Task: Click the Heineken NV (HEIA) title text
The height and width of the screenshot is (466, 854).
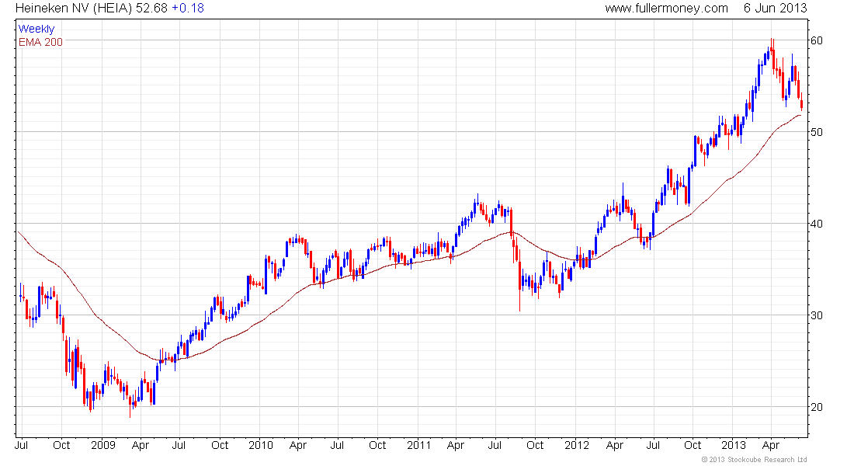Action: 74,9
